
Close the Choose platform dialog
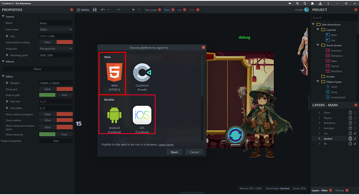[203, 47]
